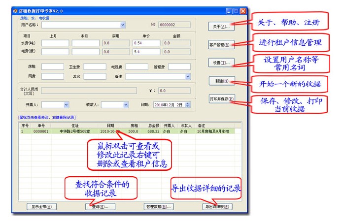Click the 设置(T)... button

click(x=221, y=63)
